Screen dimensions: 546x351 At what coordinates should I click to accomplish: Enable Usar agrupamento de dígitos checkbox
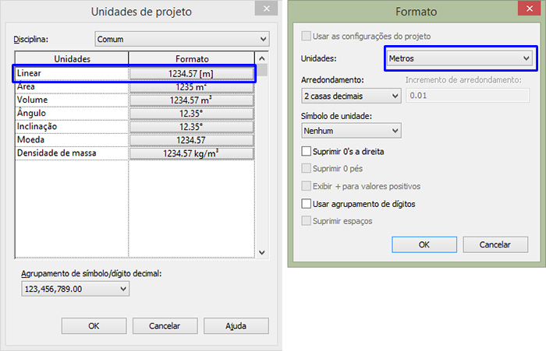click(307, 203)
